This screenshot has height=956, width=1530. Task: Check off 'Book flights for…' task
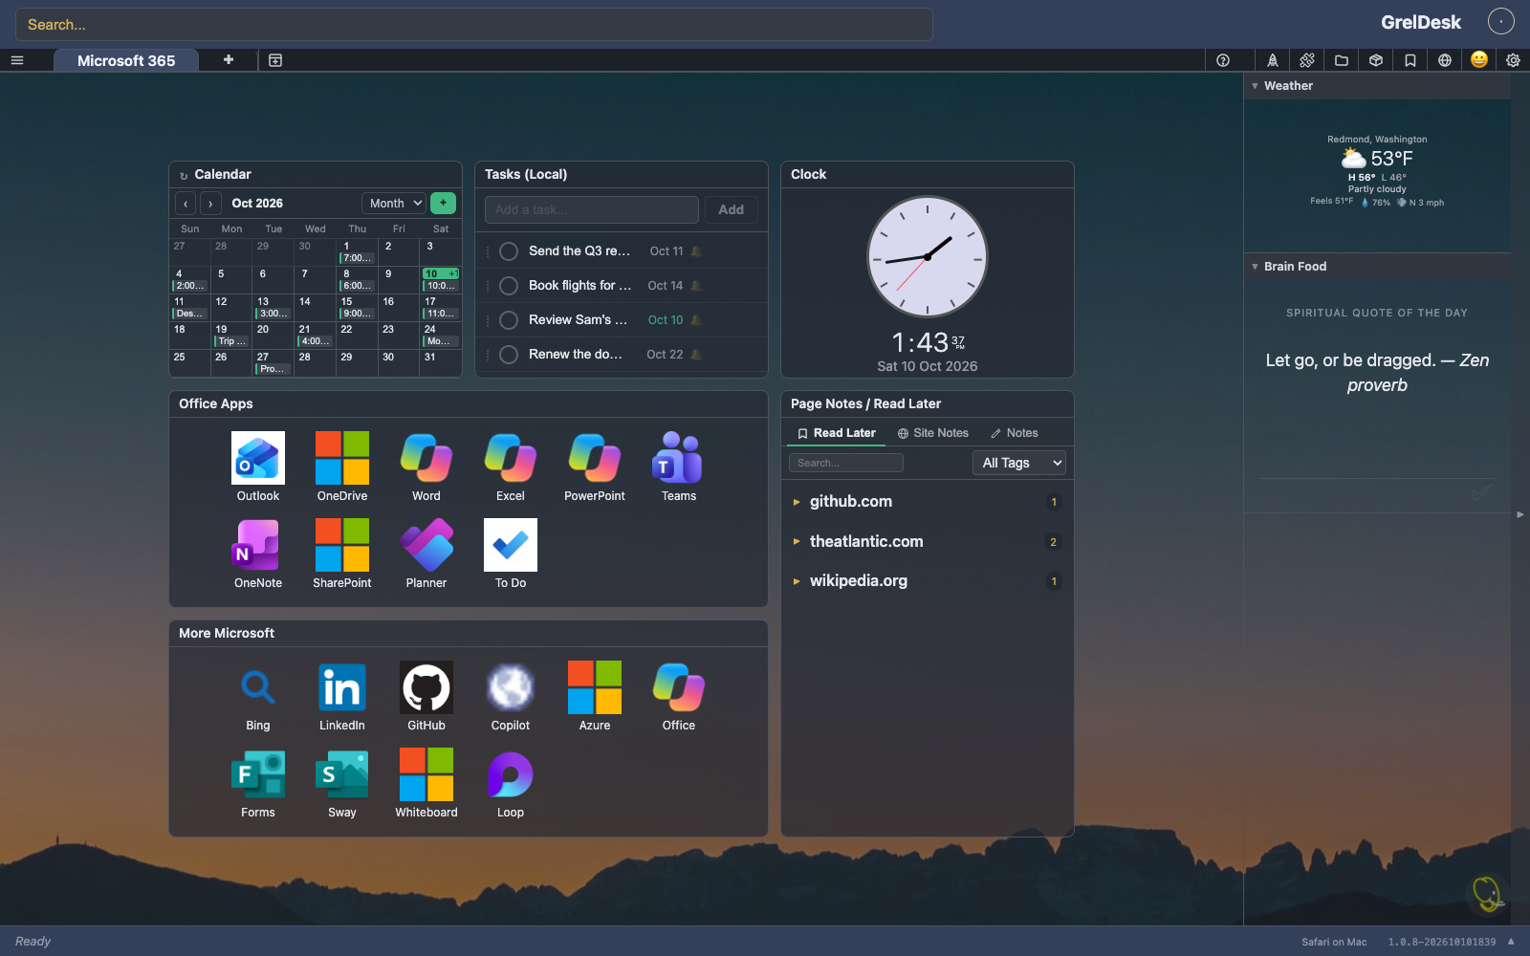(509, 286)
